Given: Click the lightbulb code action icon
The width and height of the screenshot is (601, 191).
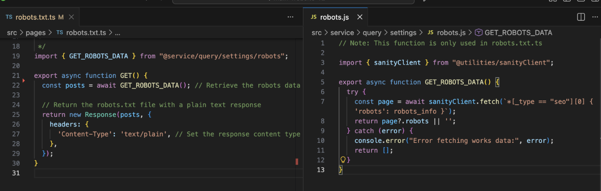Looking at the screenshot, I should tap(343, 160).
